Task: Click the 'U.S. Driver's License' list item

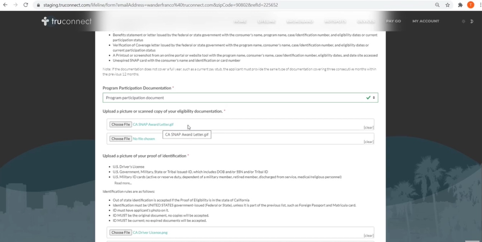Action: 128,167
